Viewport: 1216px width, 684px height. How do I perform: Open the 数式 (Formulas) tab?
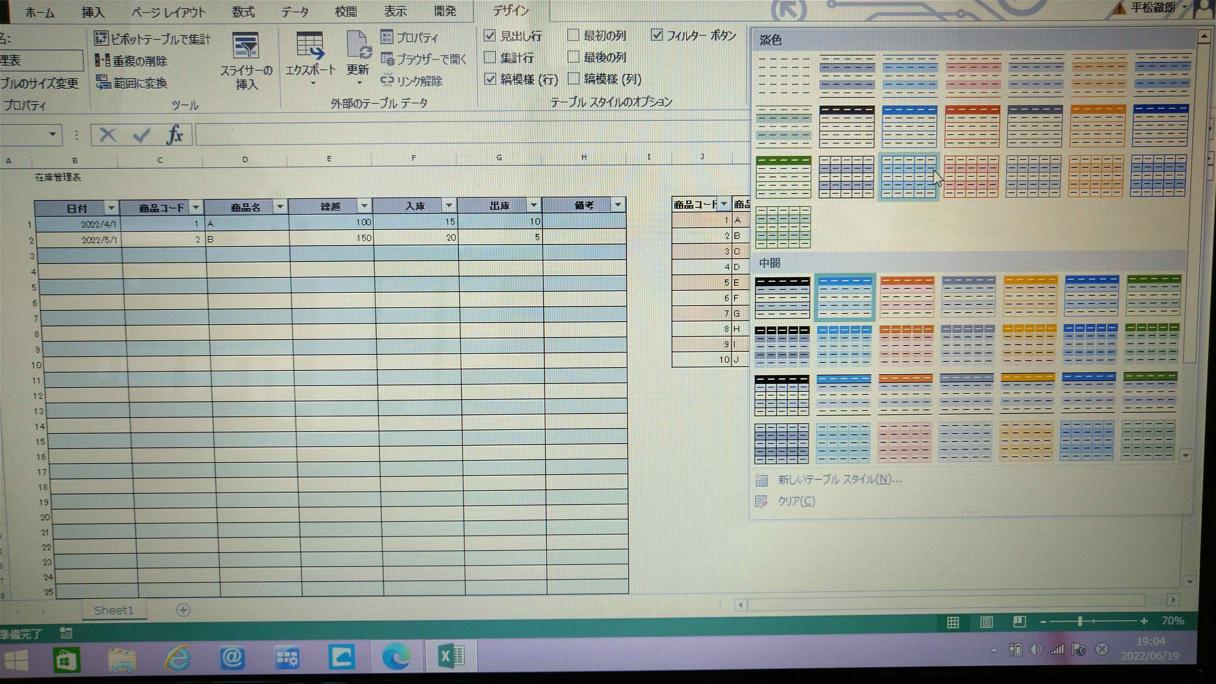click(244, 12)
